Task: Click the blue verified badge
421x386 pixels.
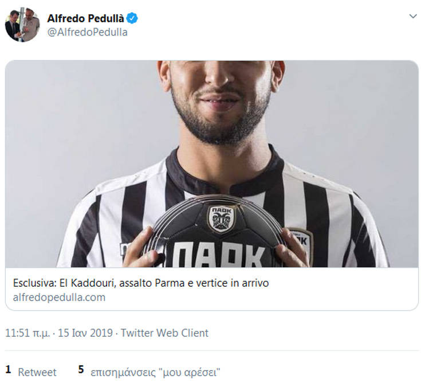Action: pyautogui.click(x=132, y=18)
